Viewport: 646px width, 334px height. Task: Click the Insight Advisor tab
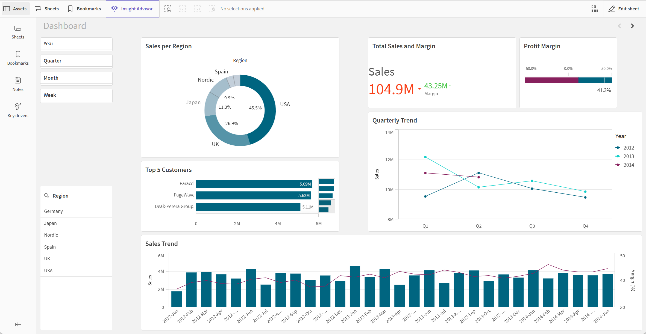pyautogui.click(x=132, y=8)
